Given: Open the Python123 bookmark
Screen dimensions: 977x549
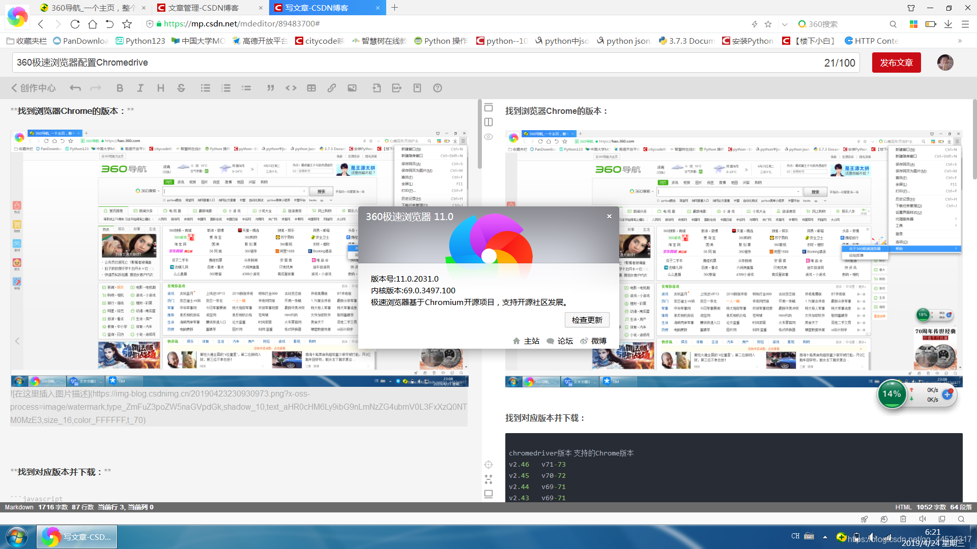Looking at the screenshot, I should pyautogui.click(x=140, y=41).
